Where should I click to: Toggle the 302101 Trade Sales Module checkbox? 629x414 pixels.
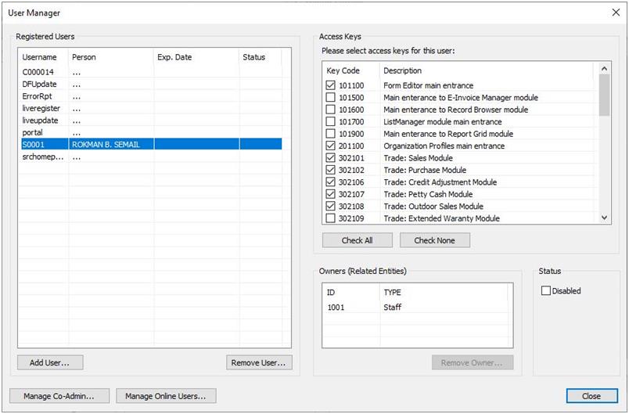(x=330, y=158)
